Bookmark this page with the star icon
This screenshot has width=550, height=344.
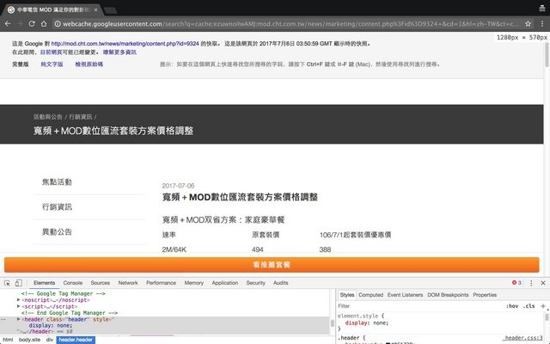tap(528, 24)
